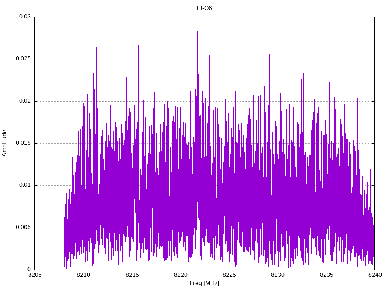Click the x-axis tick label 8220
Viewport: 385px width, 288px height.
click(x=181, y=275)
